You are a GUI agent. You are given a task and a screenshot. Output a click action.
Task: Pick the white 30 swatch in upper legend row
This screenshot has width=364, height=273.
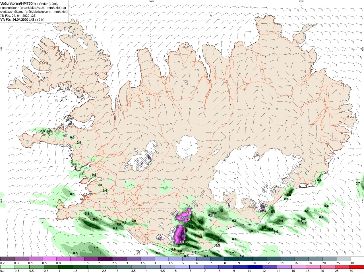pos(357,259)
